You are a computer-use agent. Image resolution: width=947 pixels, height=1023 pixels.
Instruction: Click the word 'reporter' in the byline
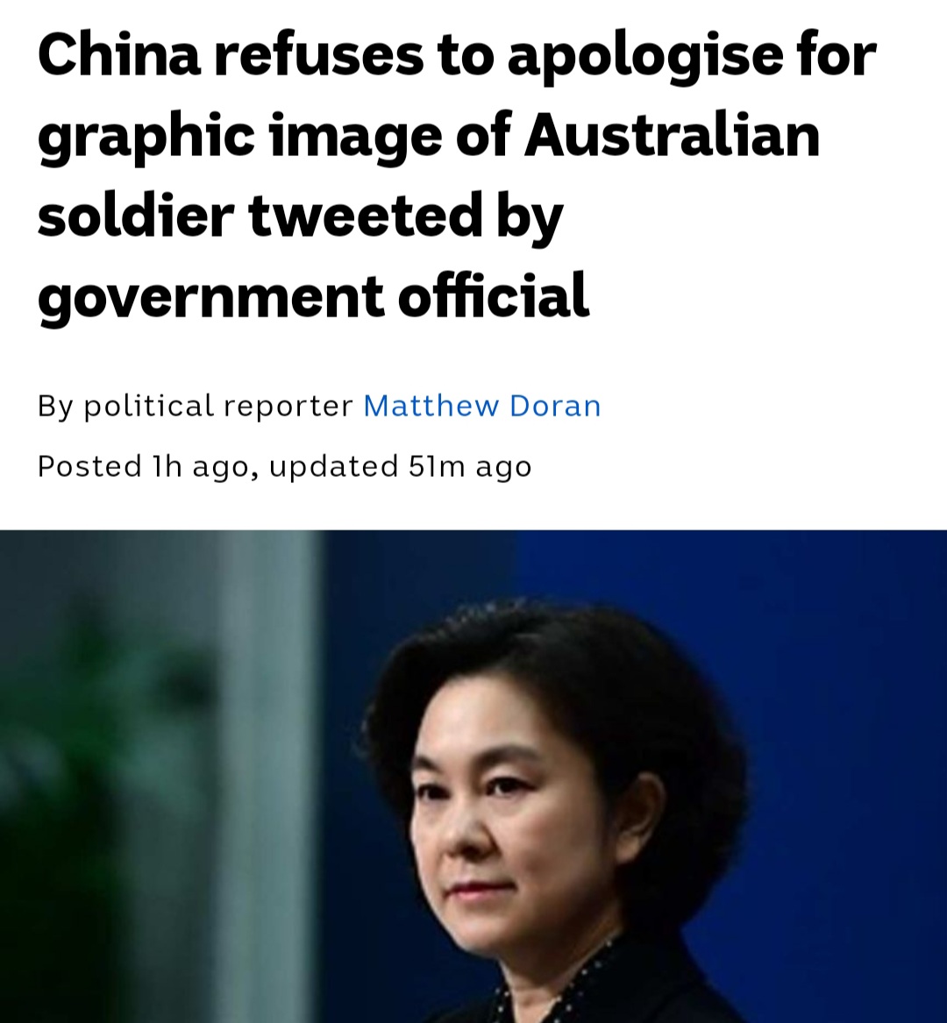click(288, 407)
